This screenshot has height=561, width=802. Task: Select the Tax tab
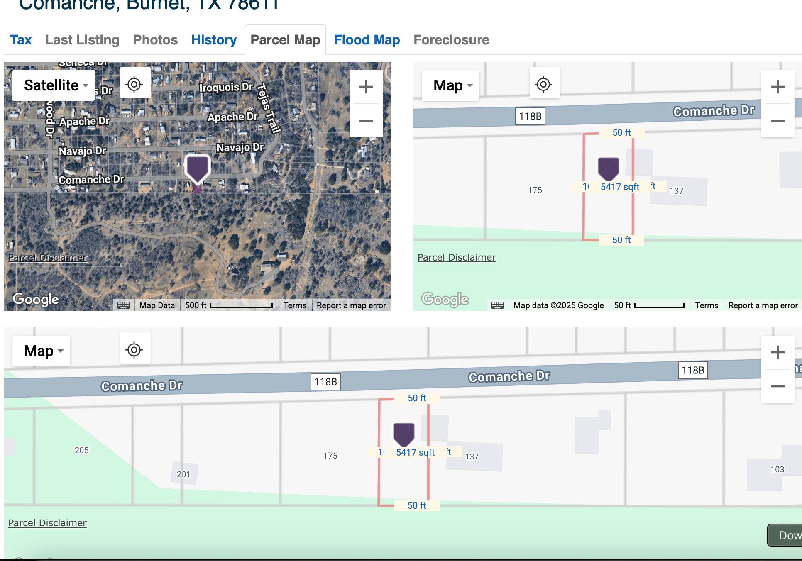pos(21,40)
